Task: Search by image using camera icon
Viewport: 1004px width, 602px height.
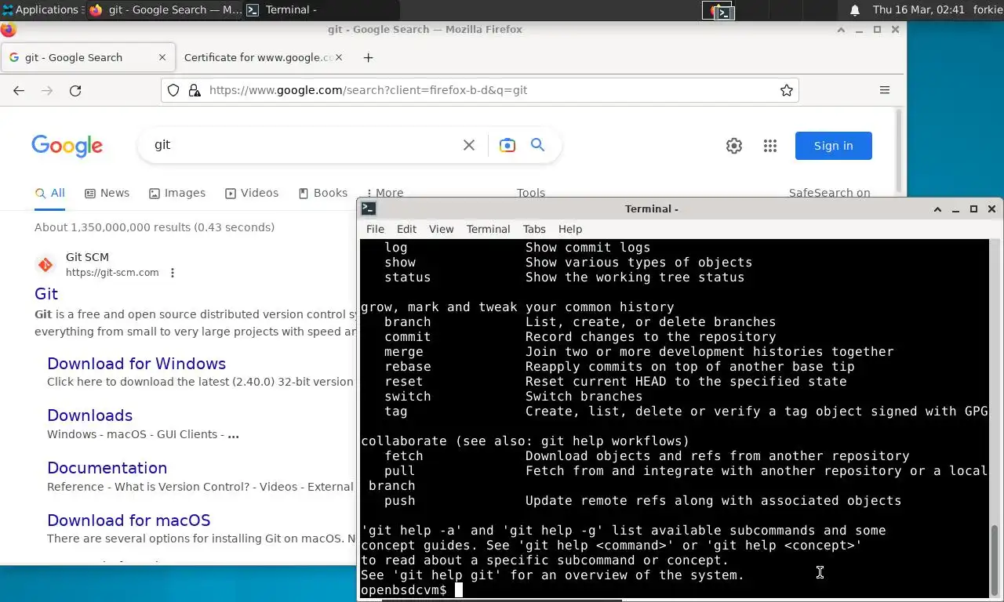Action: (507, 145)
